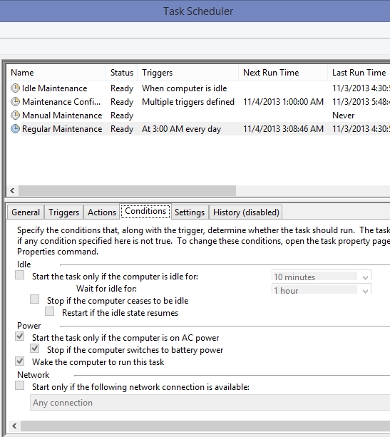This screenshot has width=390, height=437.
Task: Click 'Multiple triggers defined' trigger cell
Action: click(188, 102)
